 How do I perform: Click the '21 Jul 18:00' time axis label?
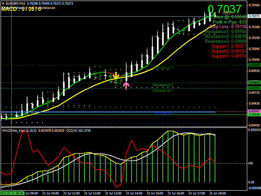pyautogui.click(x=218, y=193)
